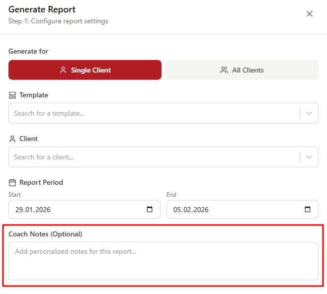Click the layout icon beside Template label

tap(12, 95)
